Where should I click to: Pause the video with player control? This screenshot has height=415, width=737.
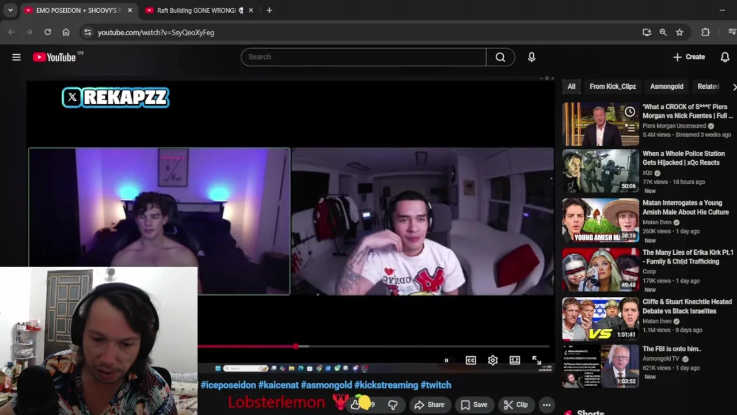[446, 360]
